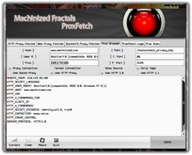Select the Use Socks Proxy option
192x155 pixels.
10,73
